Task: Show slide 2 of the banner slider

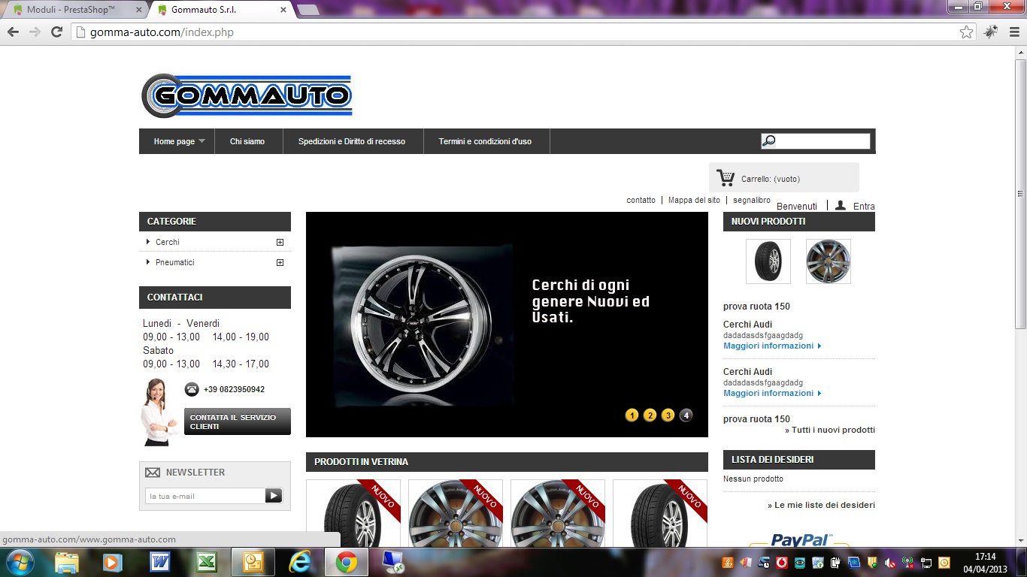Action: [650, 415]
